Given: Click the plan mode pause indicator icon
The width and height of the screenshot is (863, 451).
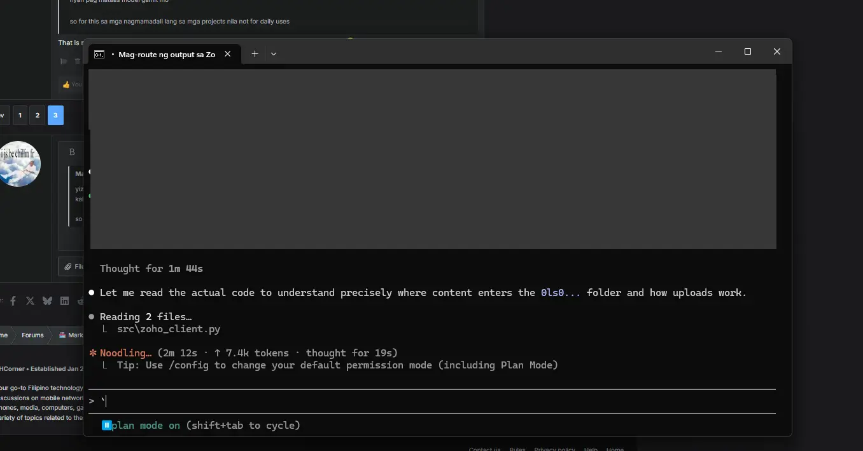Looking at the screenshot, I should (107, 425).
